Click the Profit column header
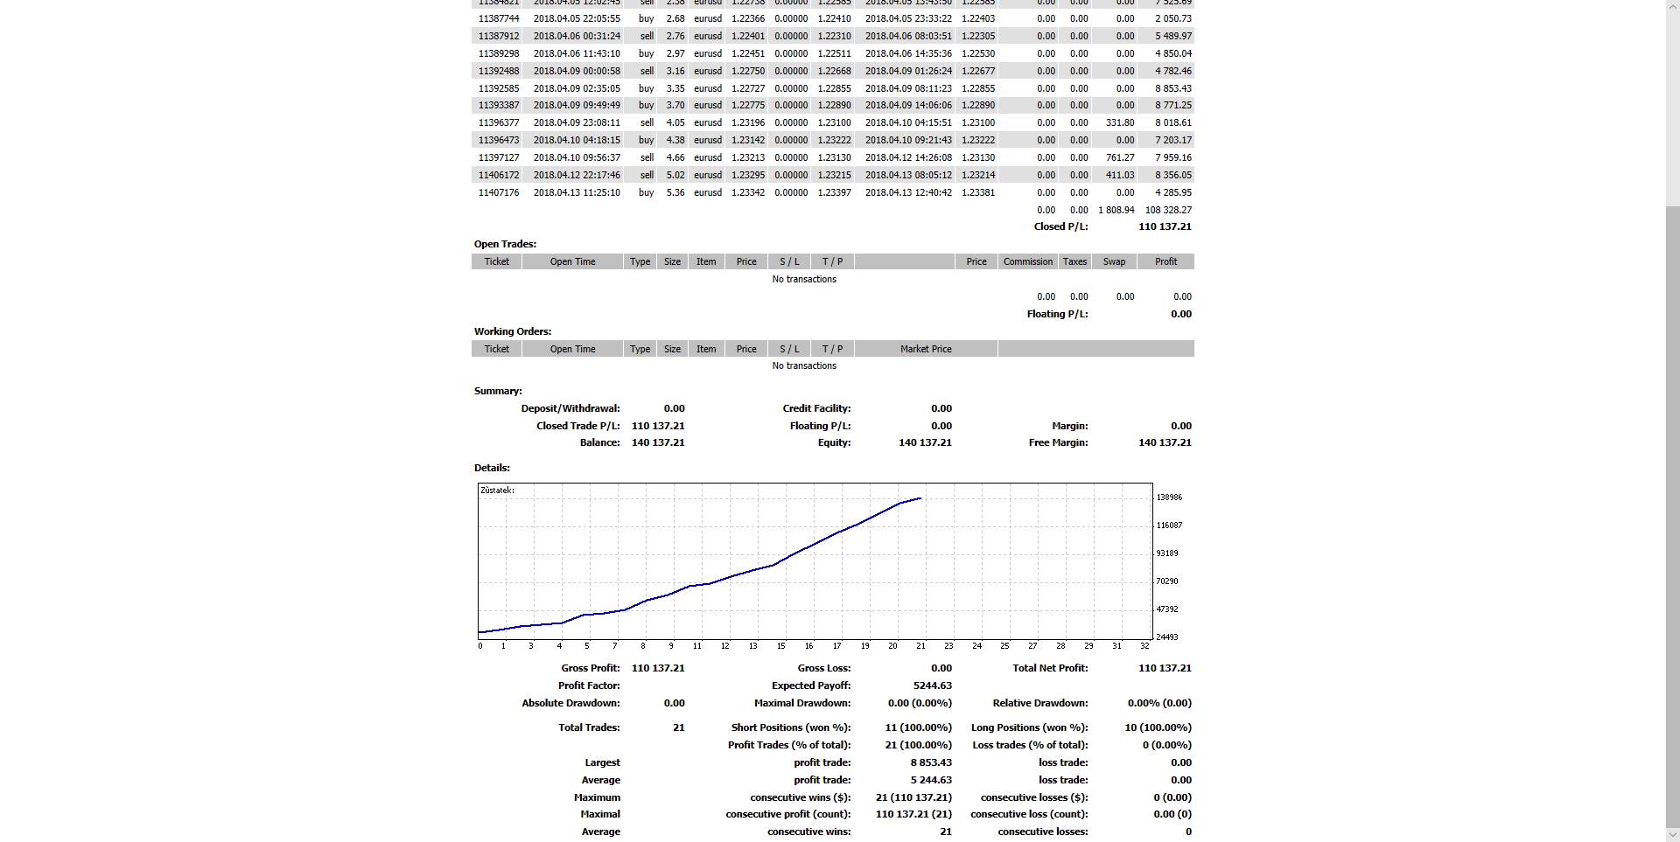Viewport: 1680px width, 842px height. pyautogui.click(x=1165, y=261)
